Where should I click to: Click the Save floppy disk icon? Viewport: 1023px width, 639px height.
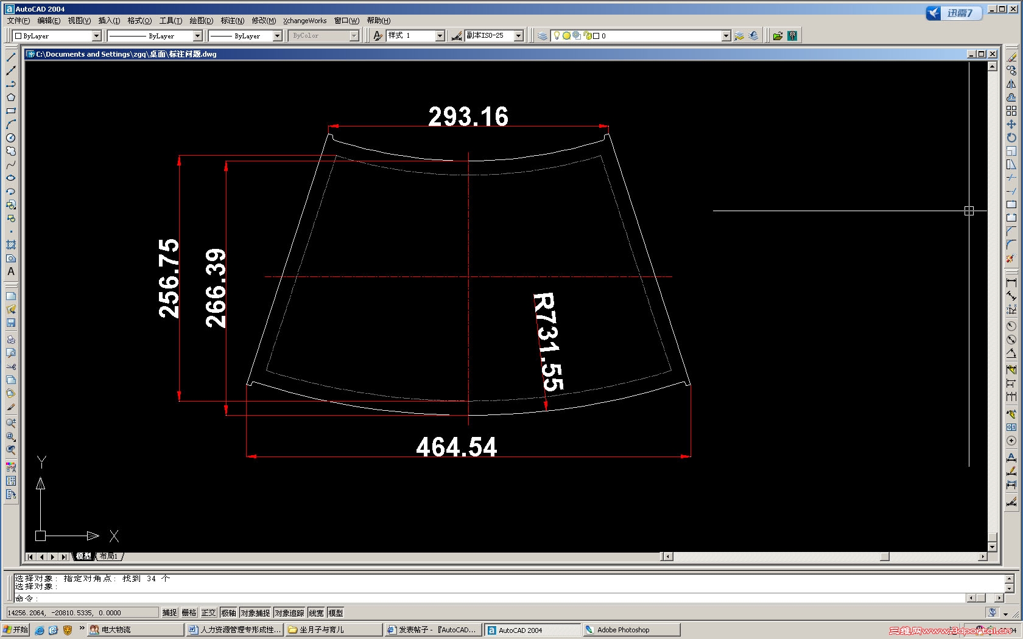pyautogui.click(x=11, y=323)
